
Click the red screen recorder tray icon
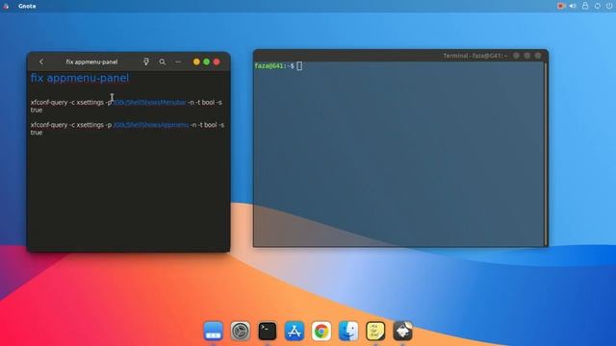[560, 6]
